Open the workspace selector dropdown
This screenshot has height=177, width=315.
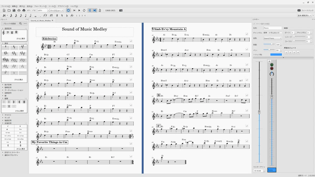(x=305, y=15)
